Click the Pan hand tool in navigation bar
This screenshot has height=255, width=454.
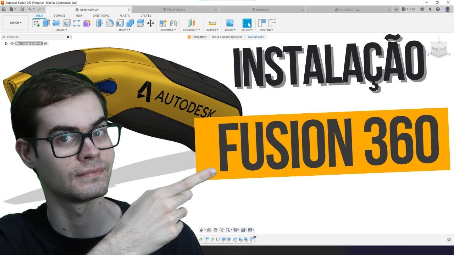point(215,230)
